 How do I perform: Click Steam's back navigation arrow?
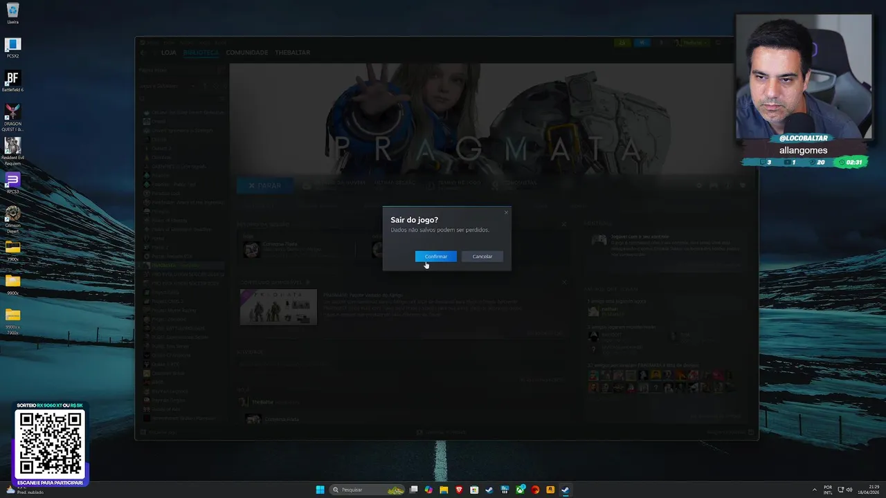click(143, 53)
